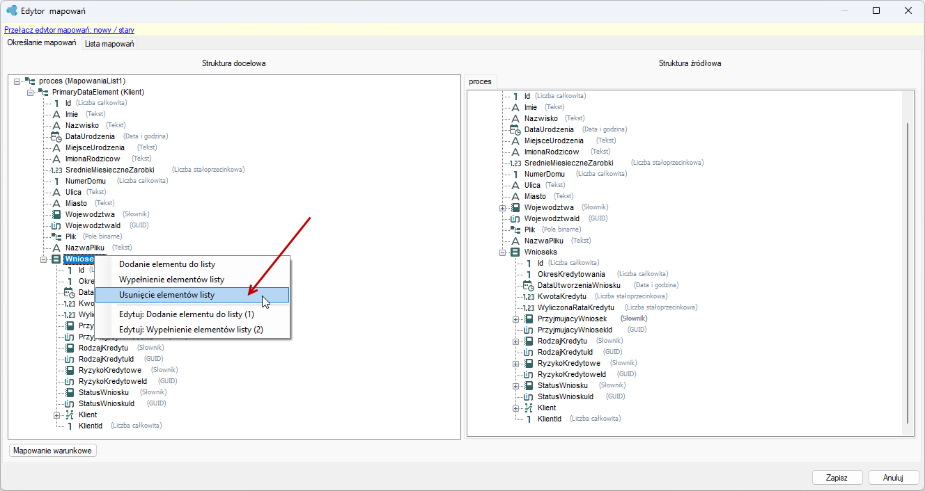Click the dictionary icon next to Wojewodztwa in target tree
The width and height of the screenshot is (925, 491).
click(x=57, y=214)
